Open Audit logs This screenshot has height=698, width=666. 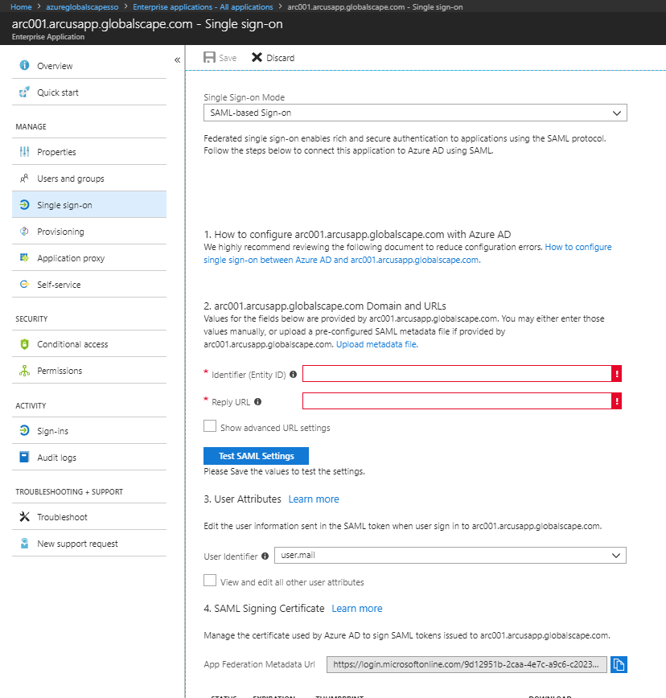click(89, 458)
